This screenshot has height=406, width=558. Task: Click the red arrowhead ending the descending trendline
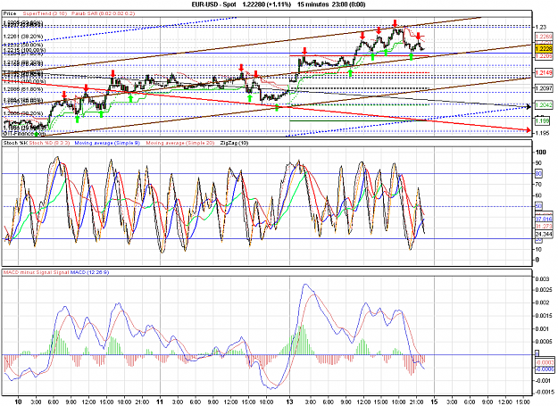529,129
